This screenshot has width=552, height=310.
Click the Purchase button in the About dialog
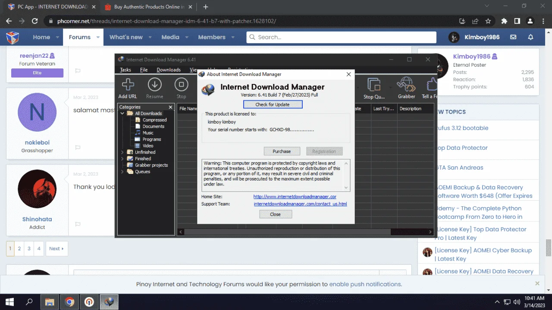click(x=282, y=151)
